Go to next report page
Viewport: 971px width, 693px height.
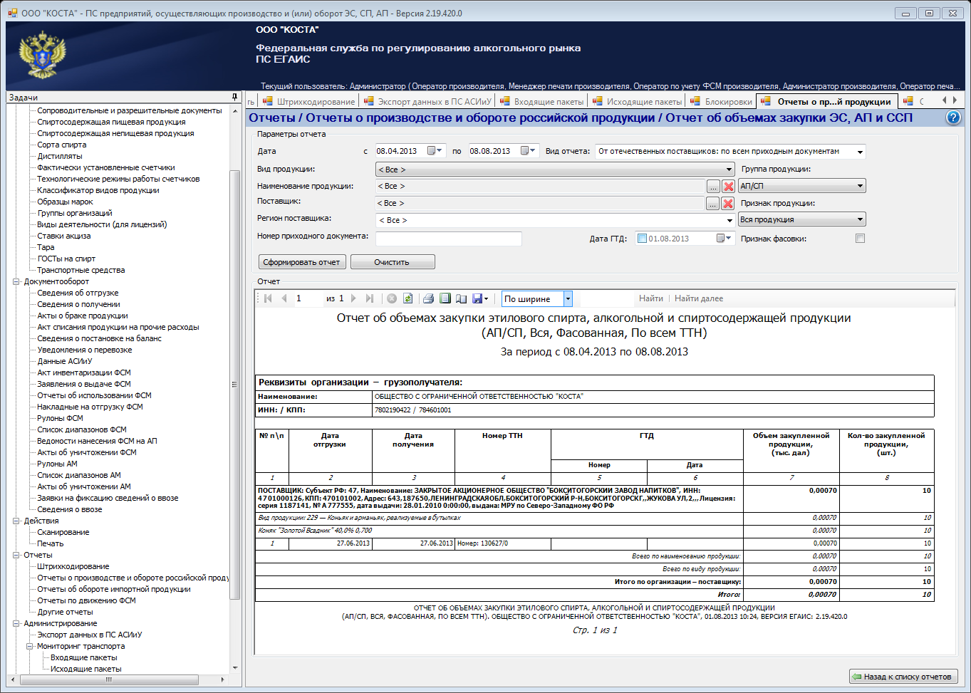pyautogui.click(x=353, y=298)
